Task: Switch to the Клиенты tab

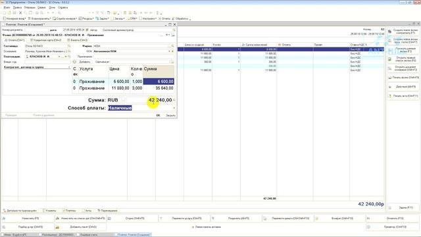Action: 49,211
